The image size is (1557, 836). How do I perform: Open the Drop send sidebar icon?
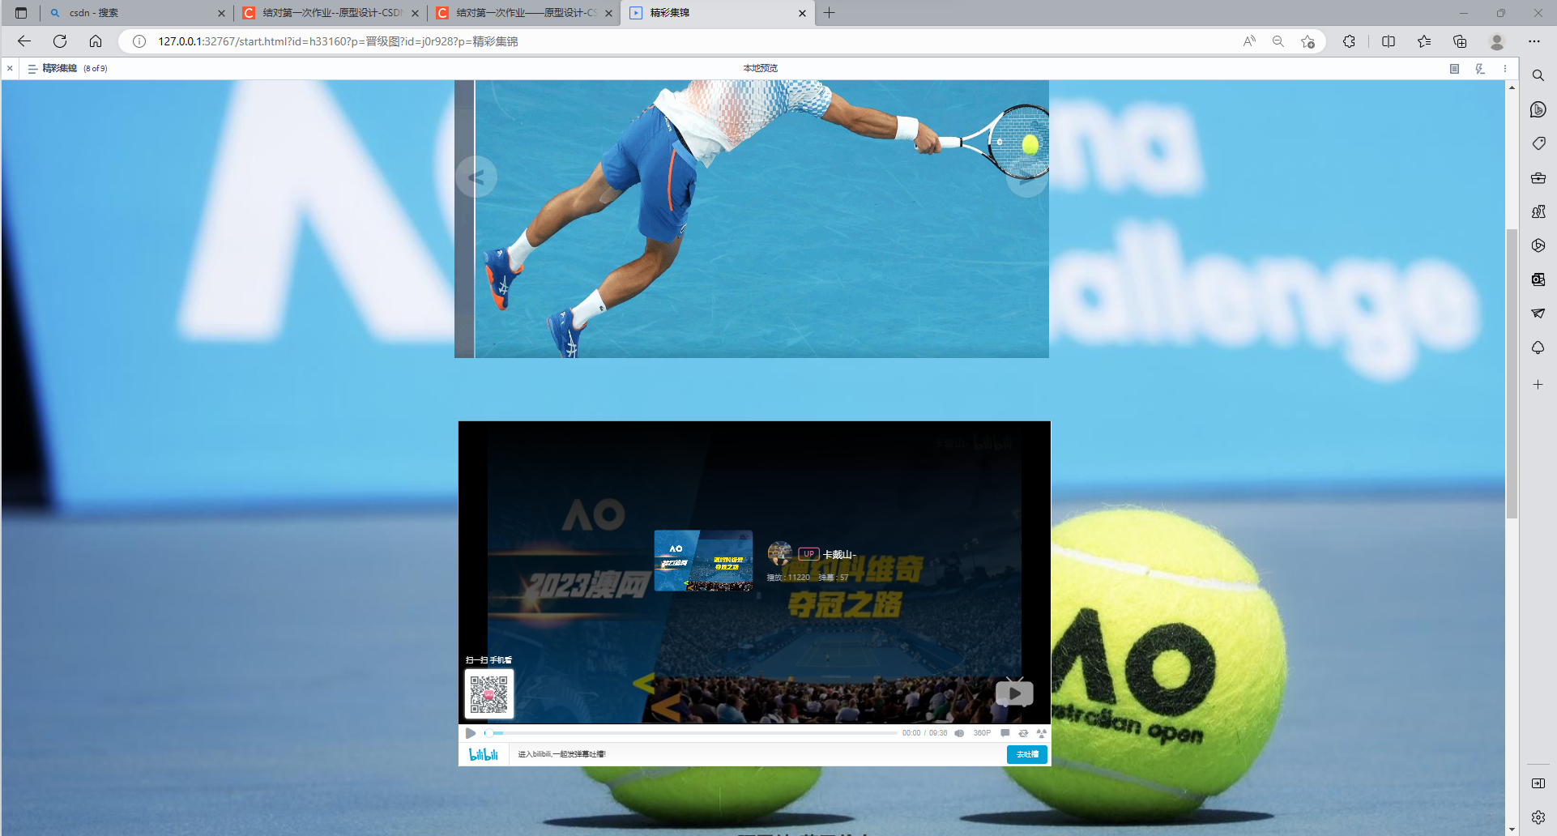click(x=1538, y=313)
